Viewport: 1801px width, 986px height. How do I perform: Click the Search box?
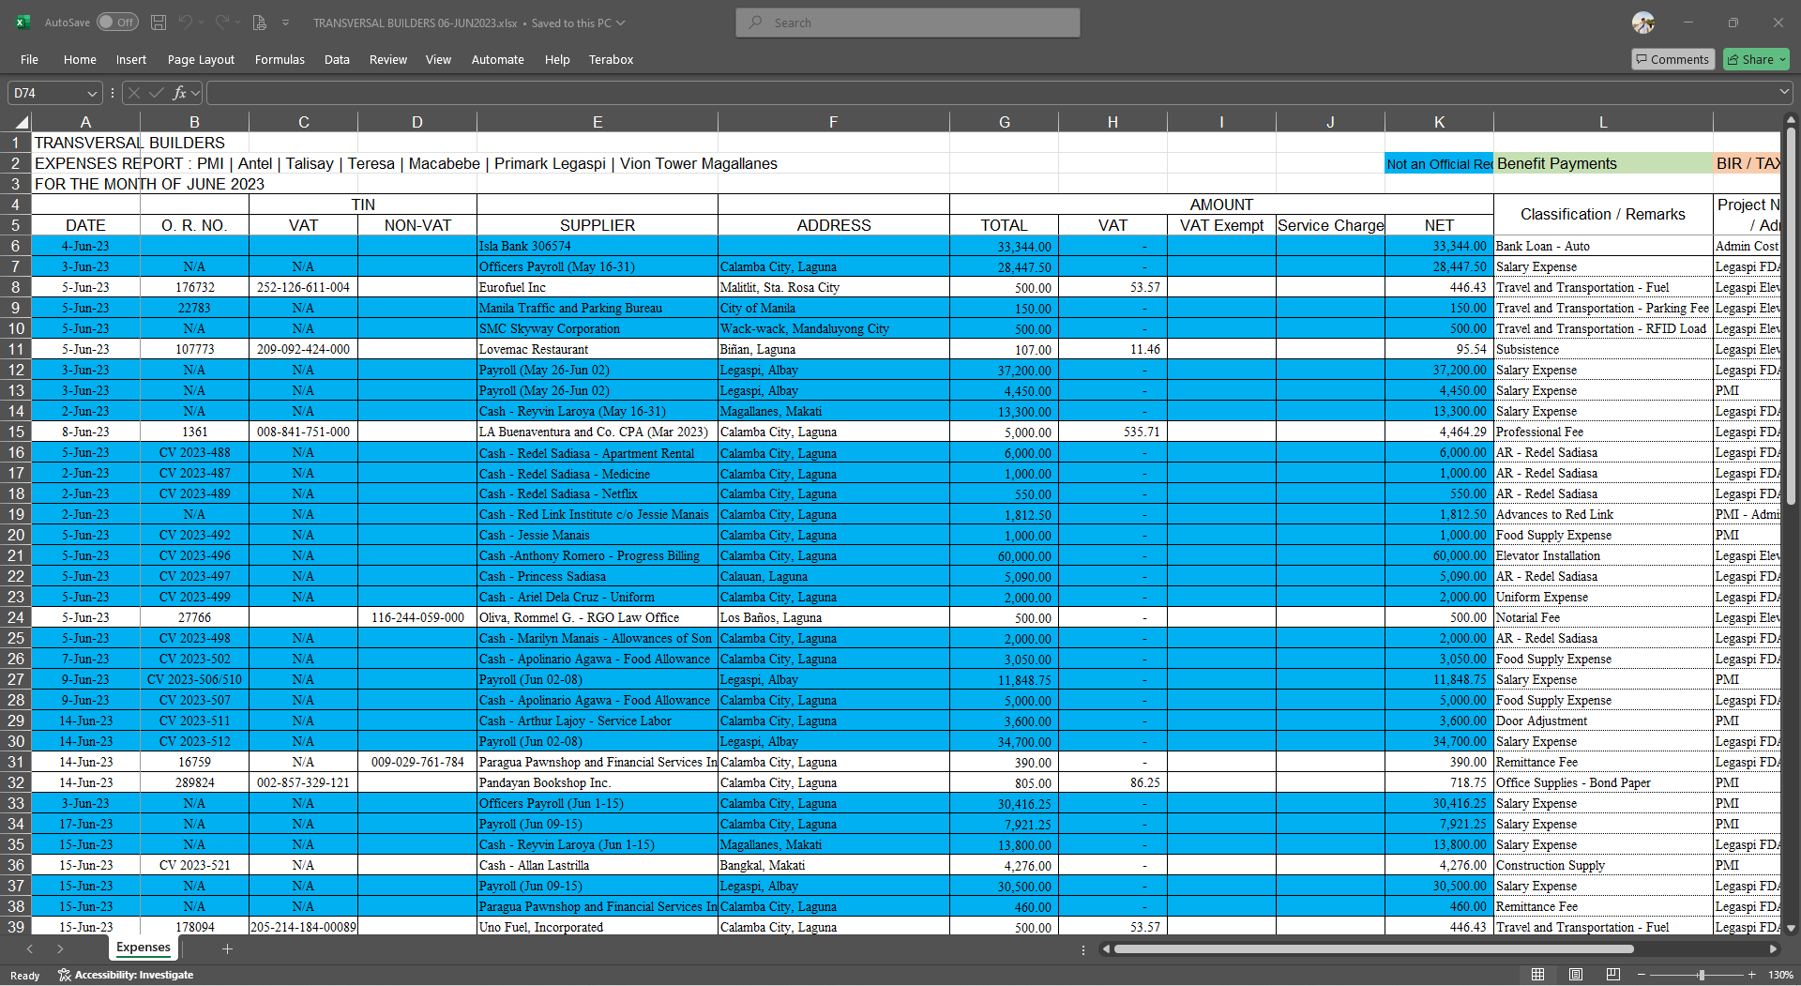[x=908, y=23]
